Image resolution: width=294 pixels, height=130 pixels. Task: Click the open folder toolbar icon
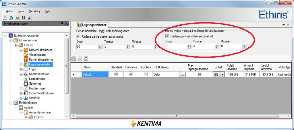point(17,18)
